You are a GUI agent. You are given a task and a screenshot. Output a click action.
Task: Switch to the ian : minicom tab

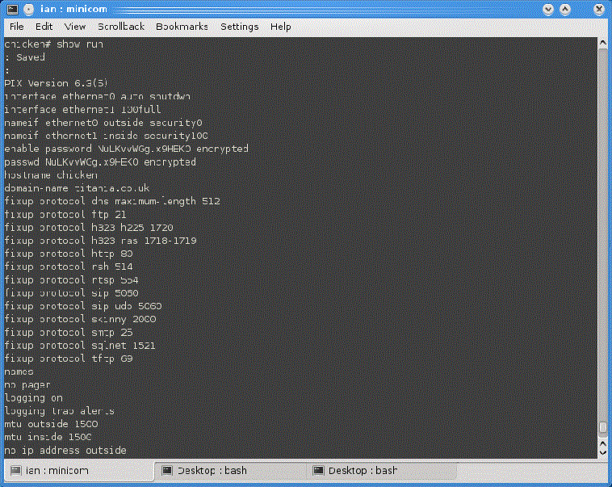[x=79, y=471]
